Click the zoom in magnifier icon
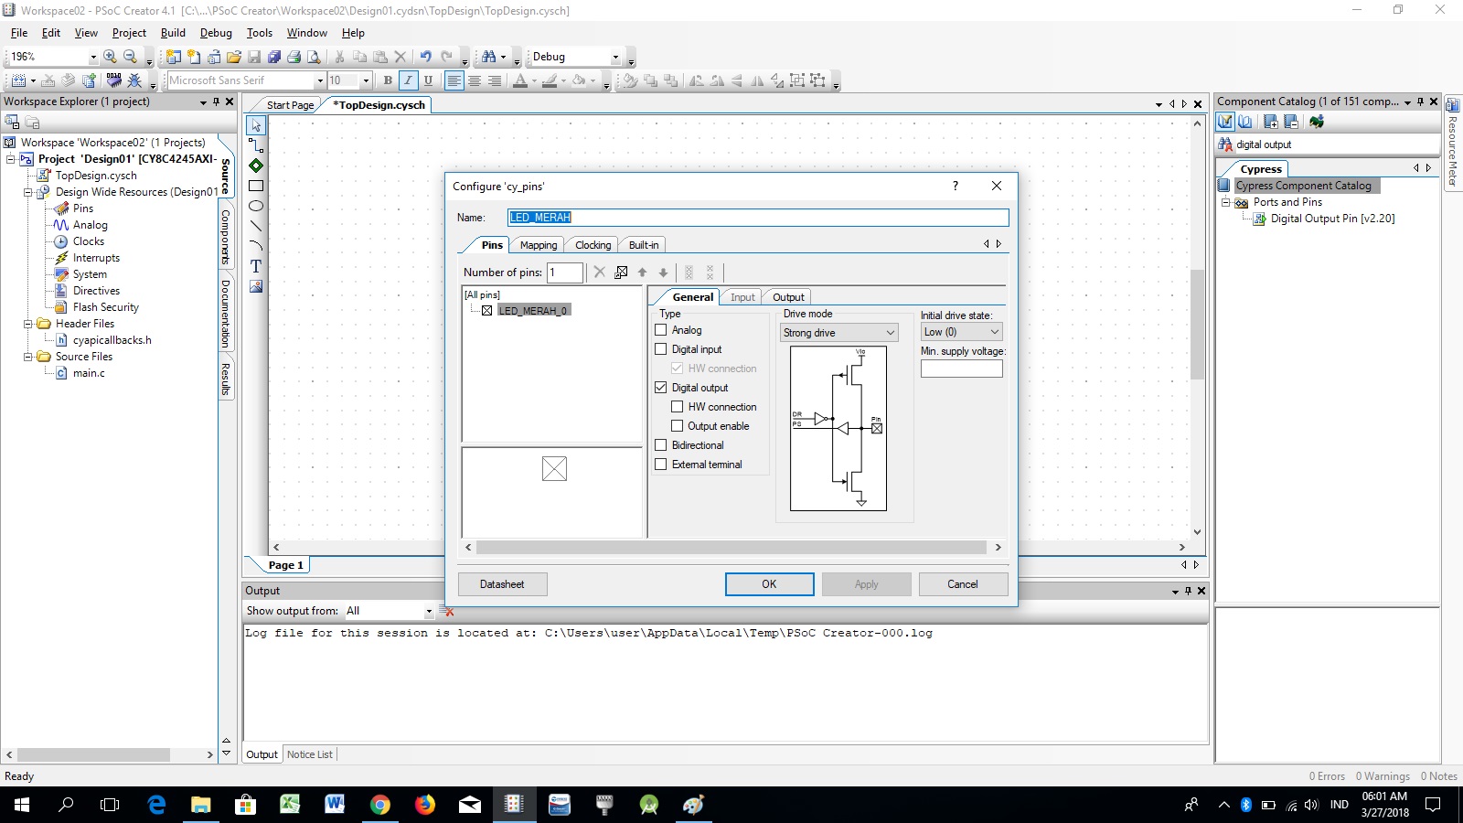 click(110, 57)
